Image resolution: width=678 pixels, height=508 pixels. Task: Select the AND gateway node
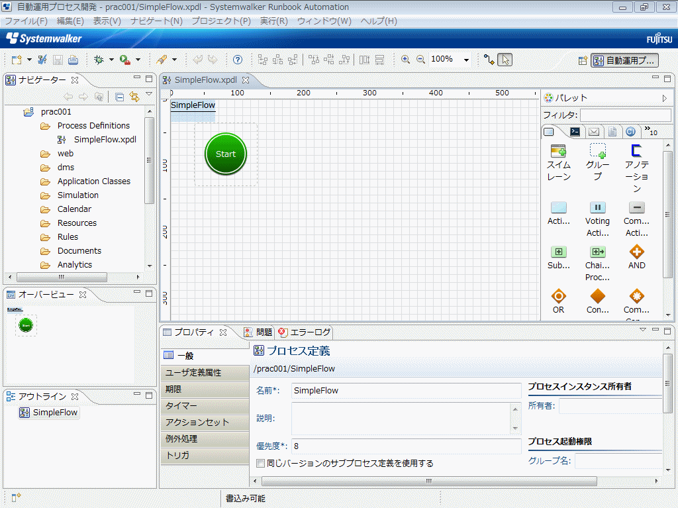coord(636,258)
